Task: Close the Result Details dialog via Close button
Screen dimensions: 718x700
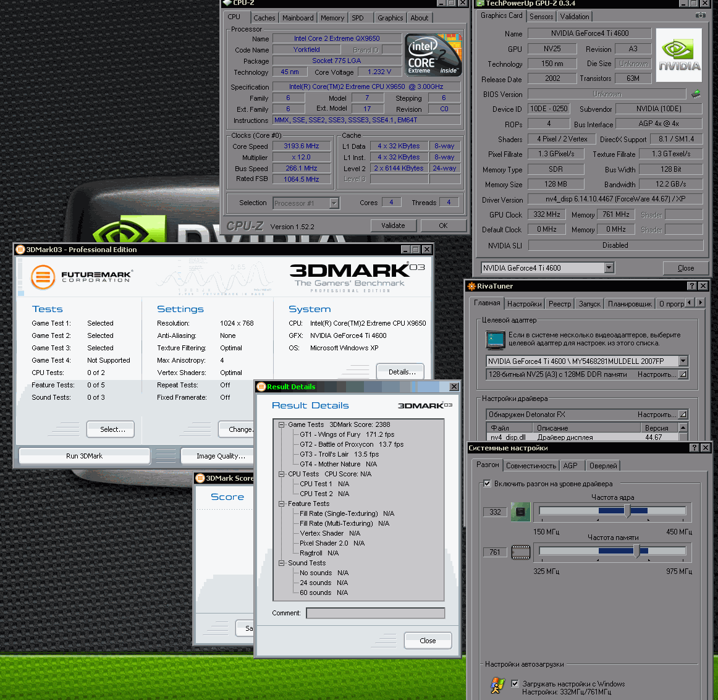Action: point(428,641)
